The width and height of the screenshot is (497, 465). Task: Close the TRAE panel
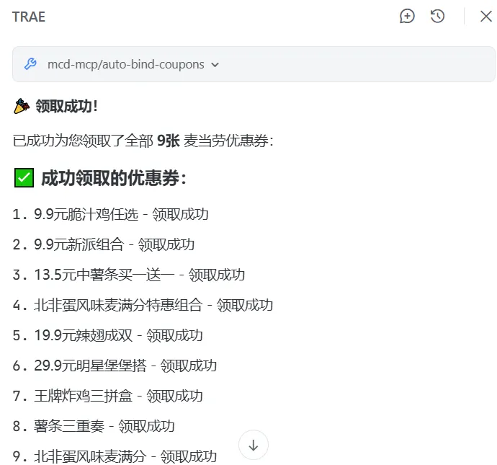click(486, 16)
